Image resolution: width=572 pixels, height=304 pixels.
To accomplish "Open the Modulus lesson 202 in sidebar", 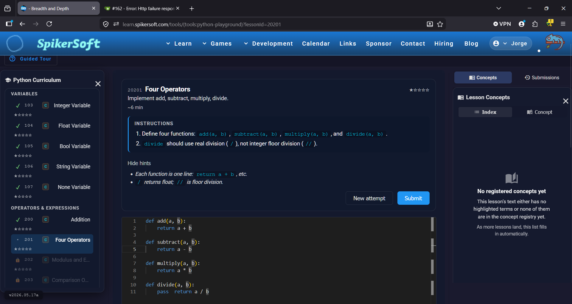I will coord(52,264).
